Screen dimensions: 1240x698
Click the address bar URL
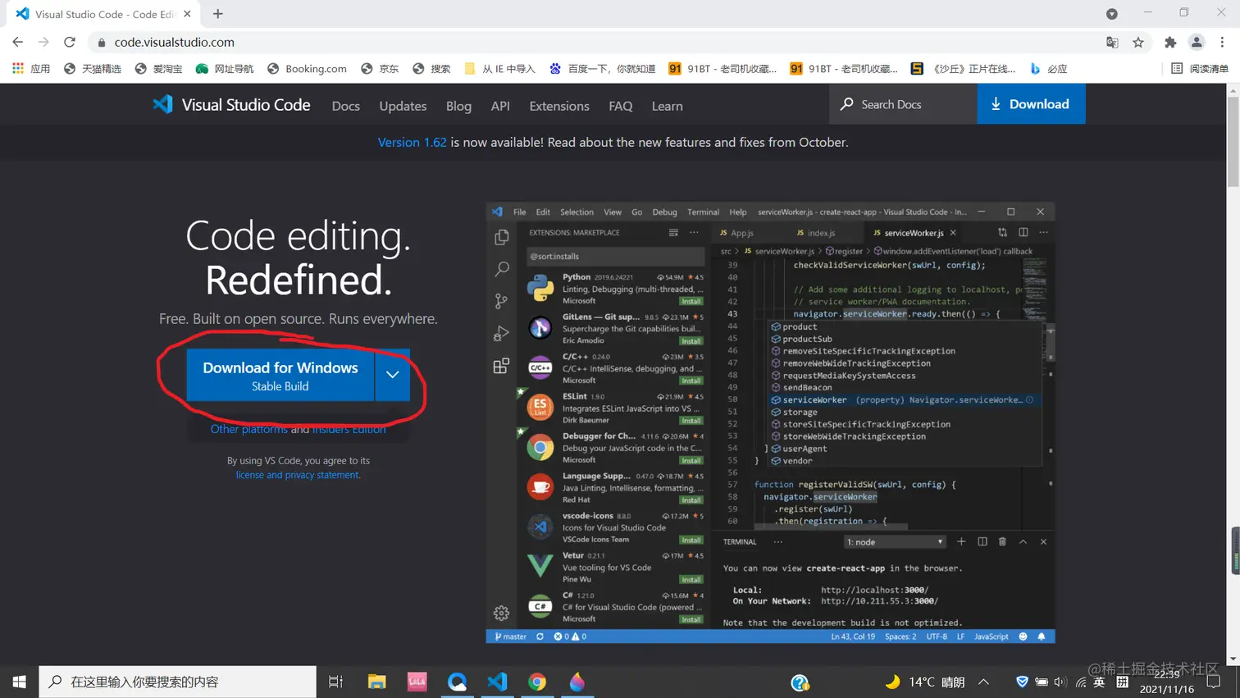tap(174, 43)
